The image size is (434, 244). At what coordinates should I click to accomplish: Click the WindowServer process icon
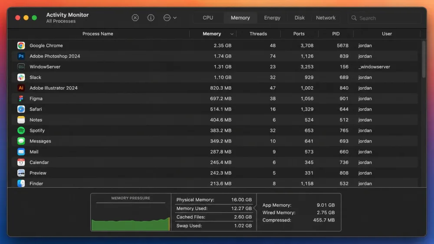[x=21, y=67]
